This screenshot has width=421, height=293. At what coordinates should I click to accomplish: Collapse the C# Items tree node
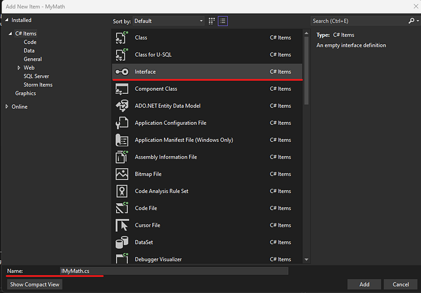pyautogui.click(x=10, y=34)
